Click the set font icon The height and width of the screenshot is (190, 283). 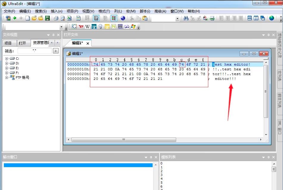click(x=69, y=18)
